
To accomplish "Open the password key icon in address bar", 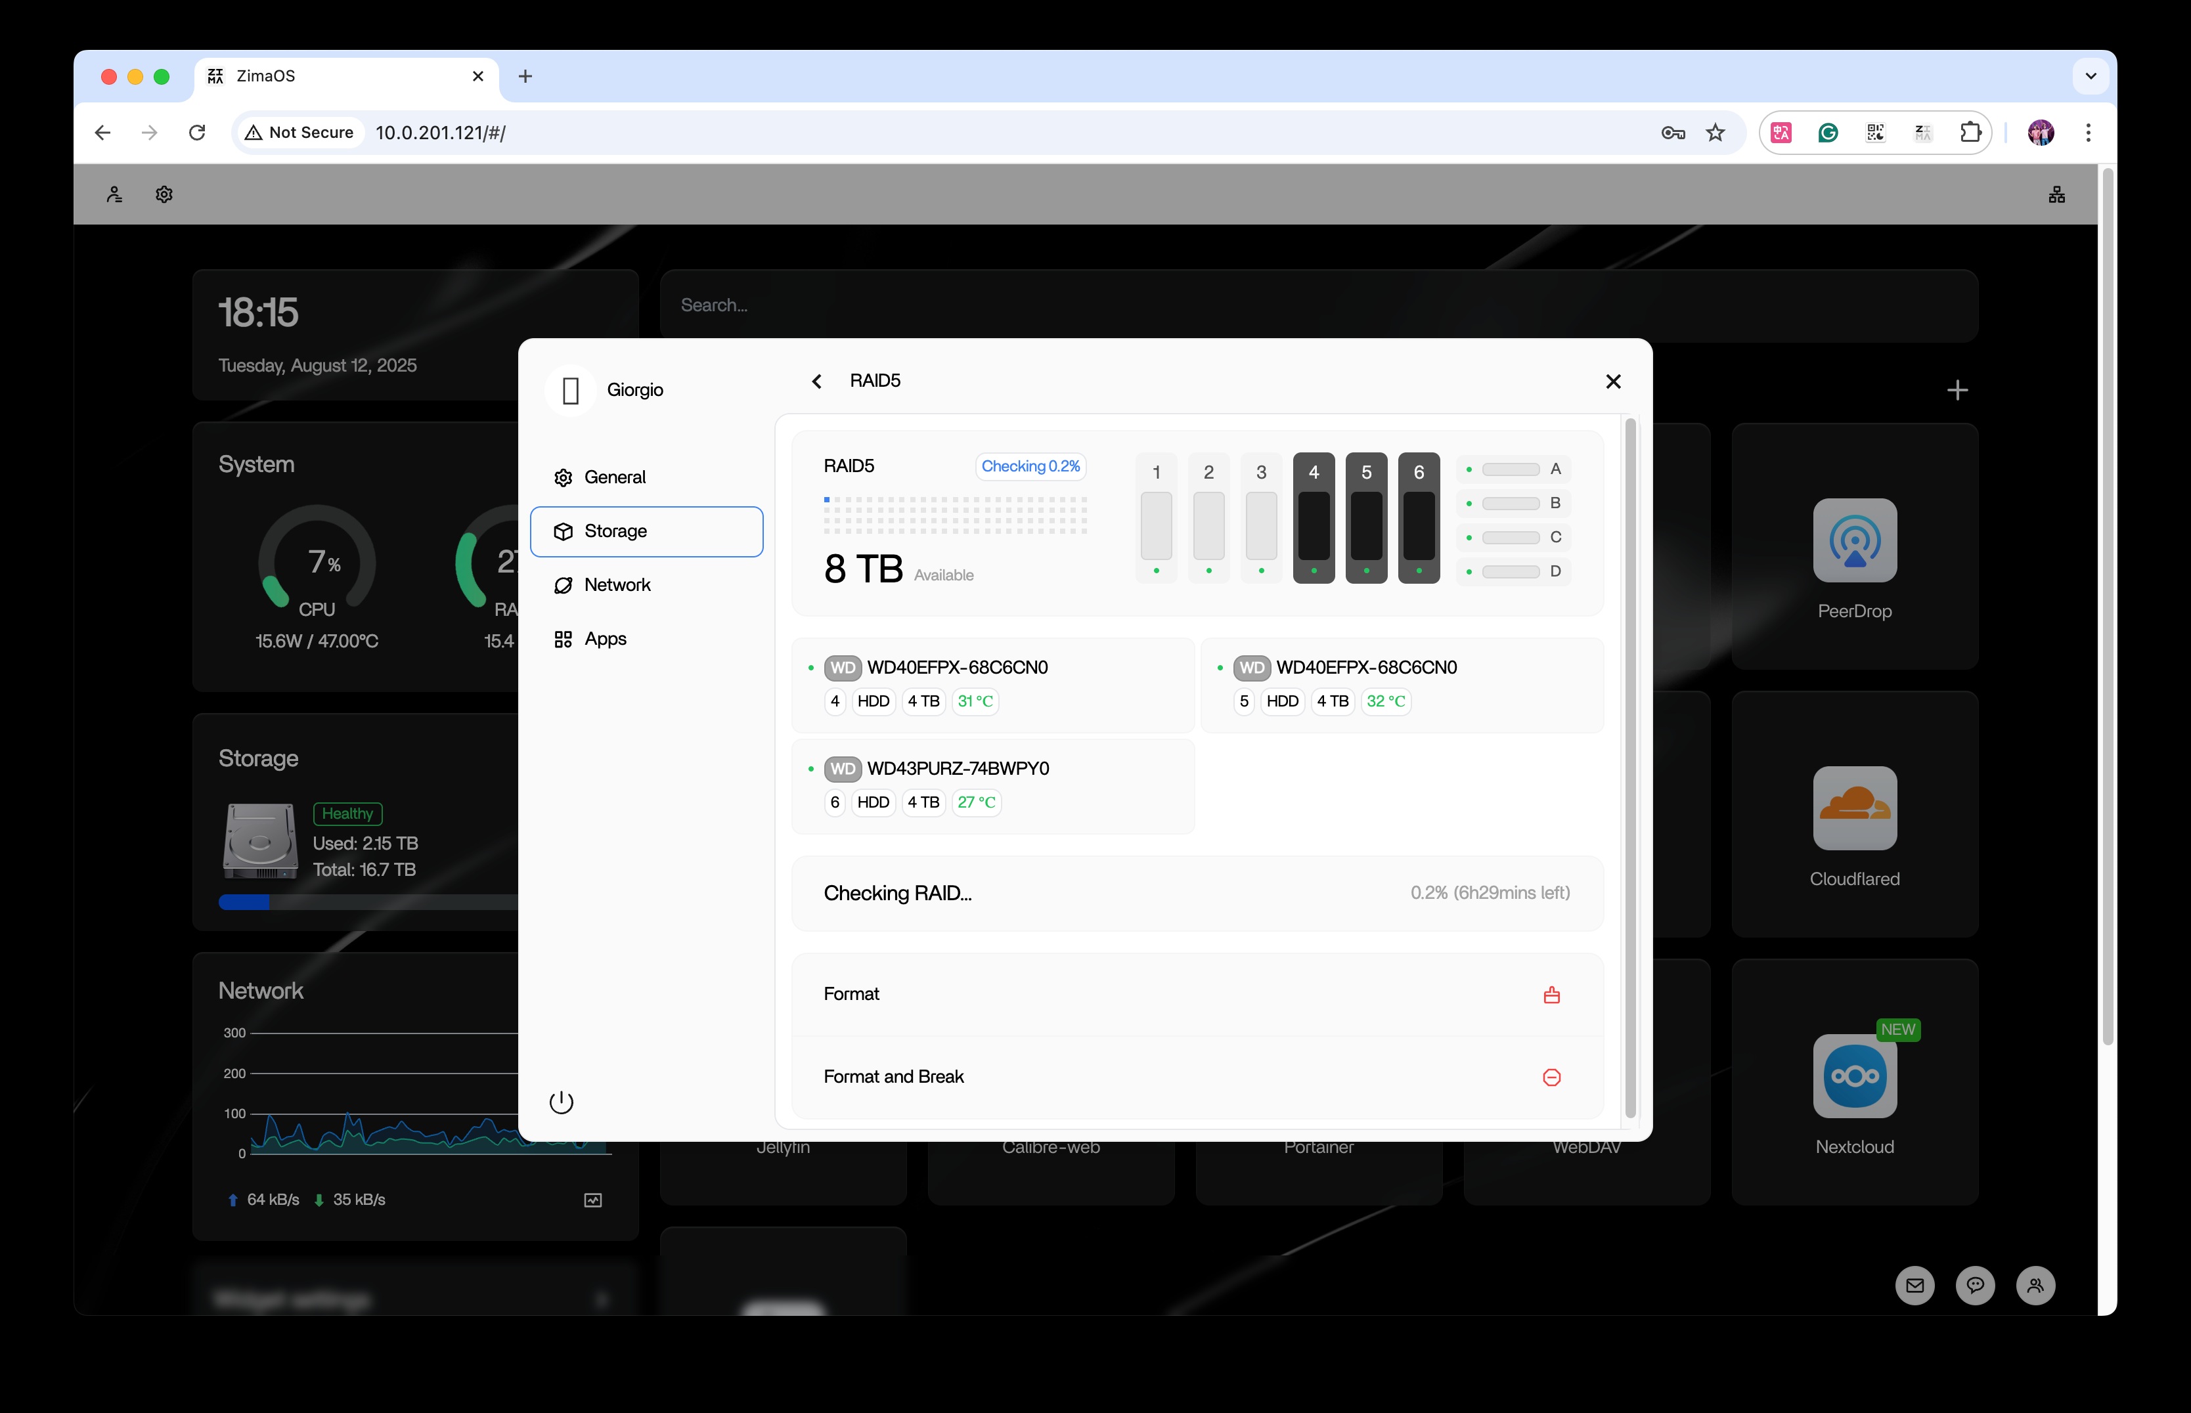I will click(1673, 132).
